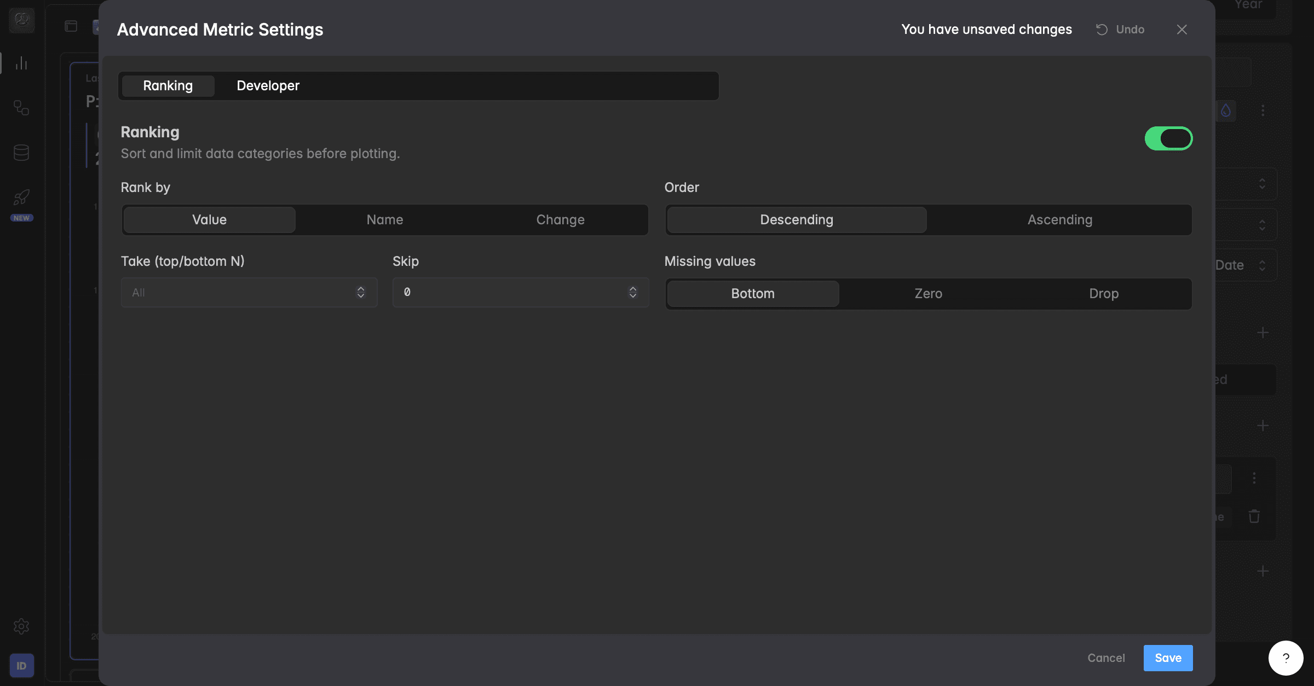Switch to the Developer tab
This screenshot has width=1314, height=686.
268,86
